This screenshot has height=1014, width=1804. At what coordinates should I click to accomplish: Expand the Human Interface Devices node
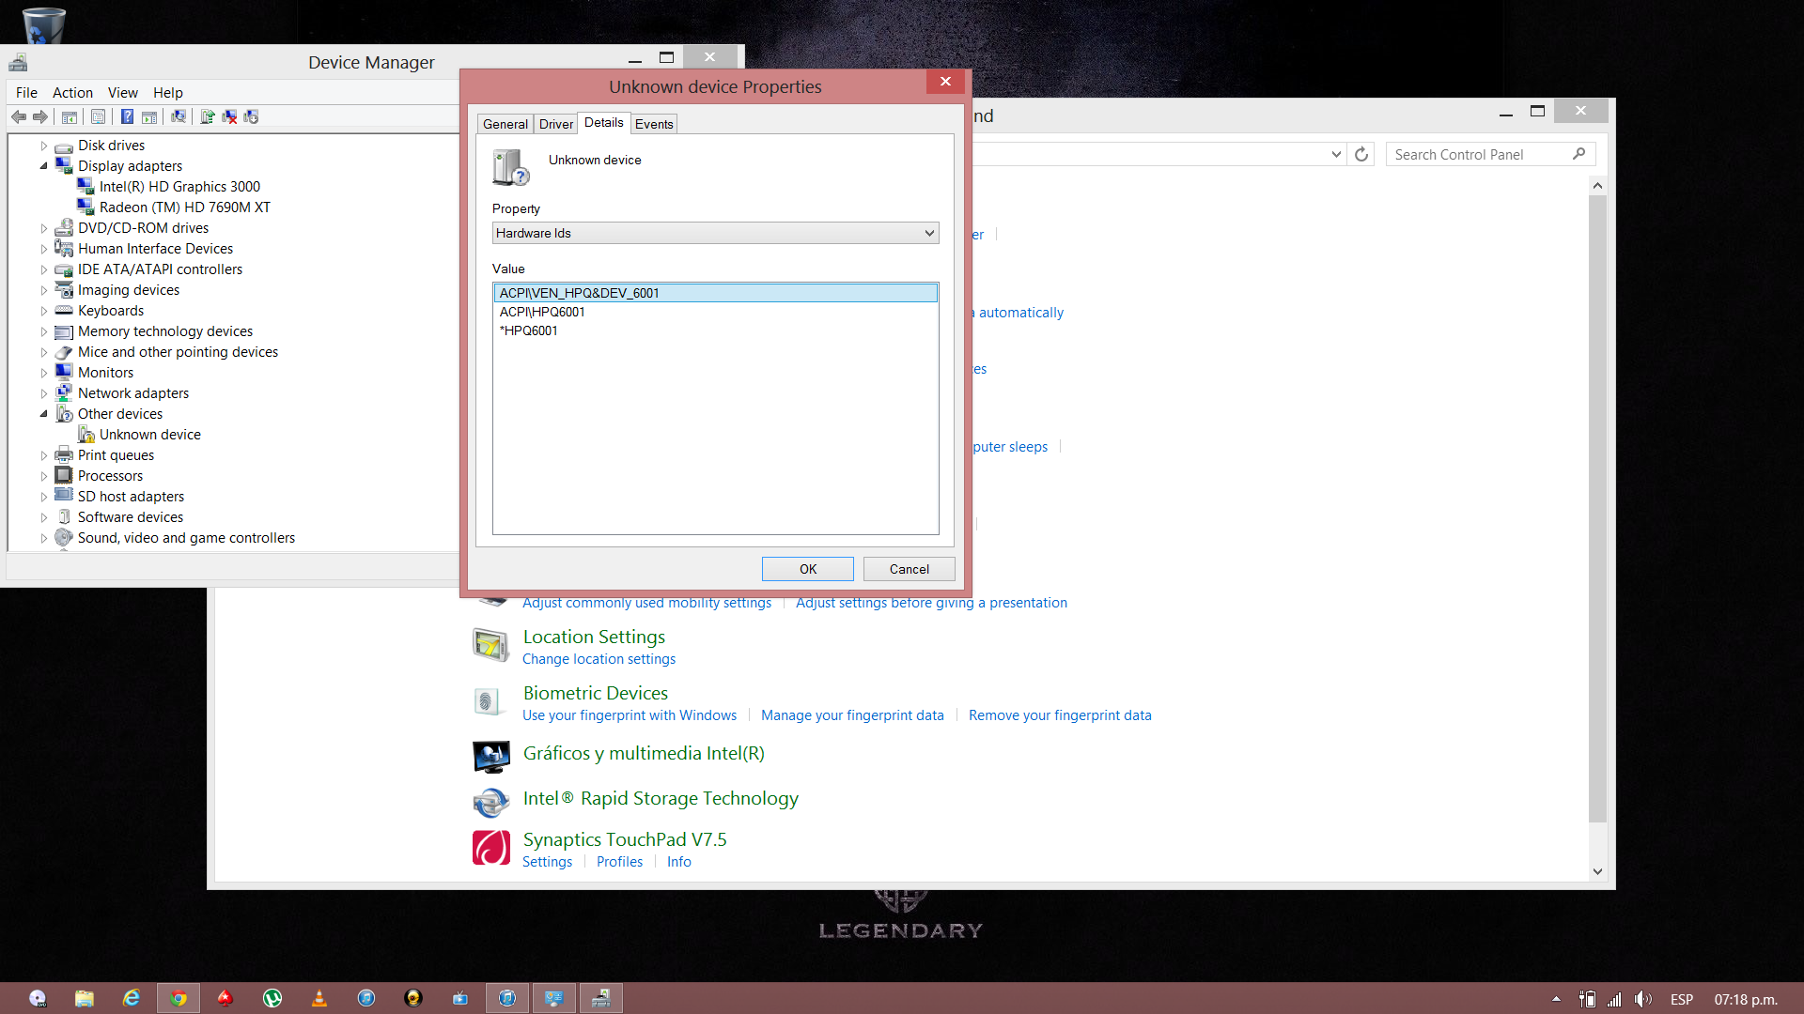tap(43, 249)
